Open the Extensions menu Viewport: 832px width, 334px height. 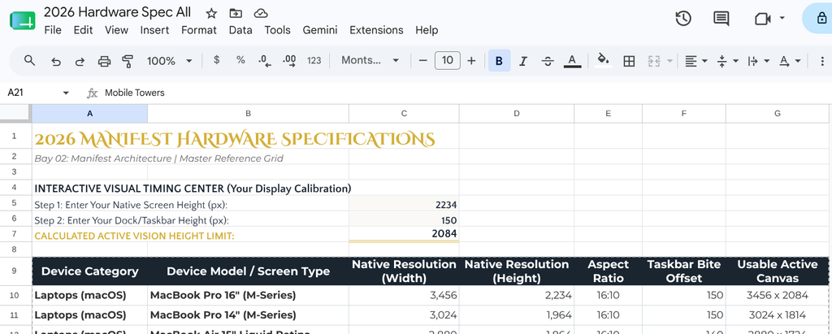tap(376, 30)
